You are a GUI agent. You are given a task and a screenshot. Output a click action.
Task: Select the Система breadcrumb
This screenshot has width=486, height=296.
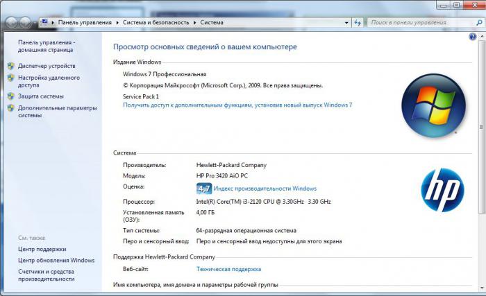pos(212,22)
